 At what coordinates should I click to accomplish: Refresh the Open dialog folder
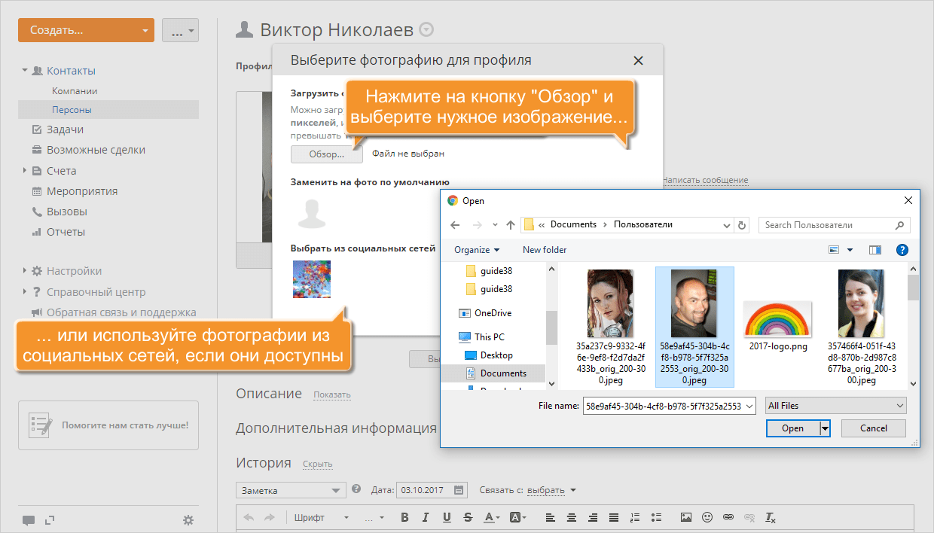pyautogui.click(x=743, y=225)
